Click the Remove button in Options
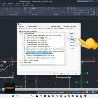Screen dimensions: 98x98 pyautogui.click(x=72, y=39)
